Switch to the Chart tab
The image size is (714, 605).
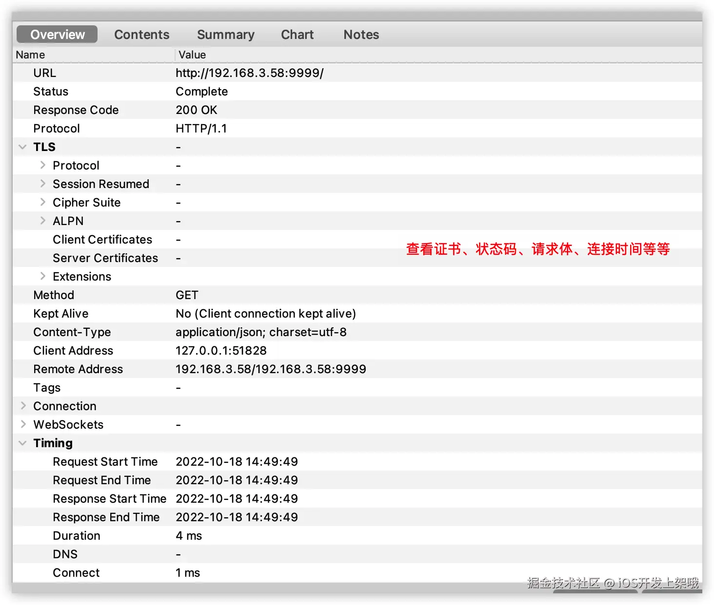click(x=297, y=35)
